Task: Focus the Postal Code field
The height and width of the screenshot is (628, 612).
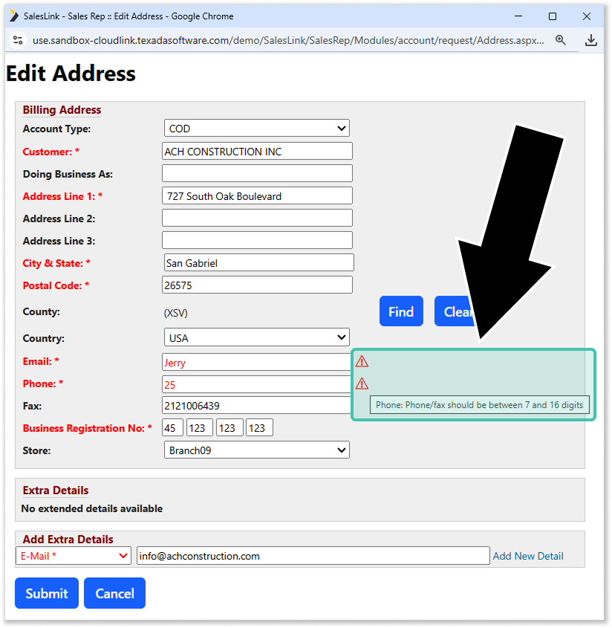Action: (257, 285)
